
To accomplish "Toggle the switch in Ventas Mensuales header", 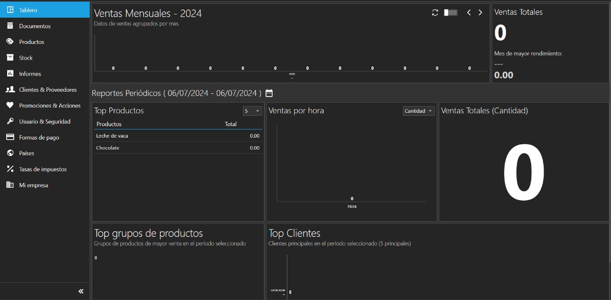I will click(451, 12).
